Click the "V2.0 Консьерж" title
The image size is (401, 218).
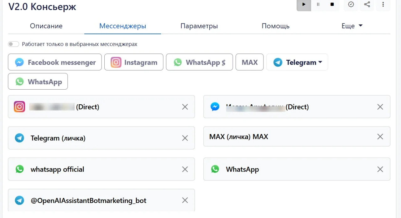42,6
